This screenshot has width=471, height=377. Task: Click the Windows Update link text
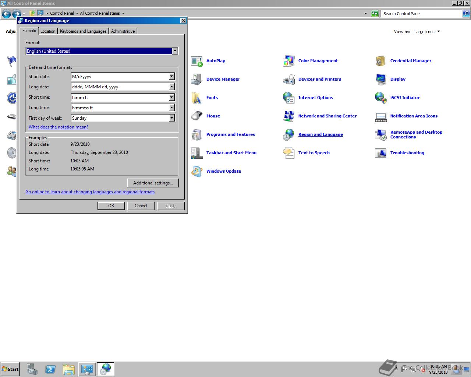[x=224, y=172]
